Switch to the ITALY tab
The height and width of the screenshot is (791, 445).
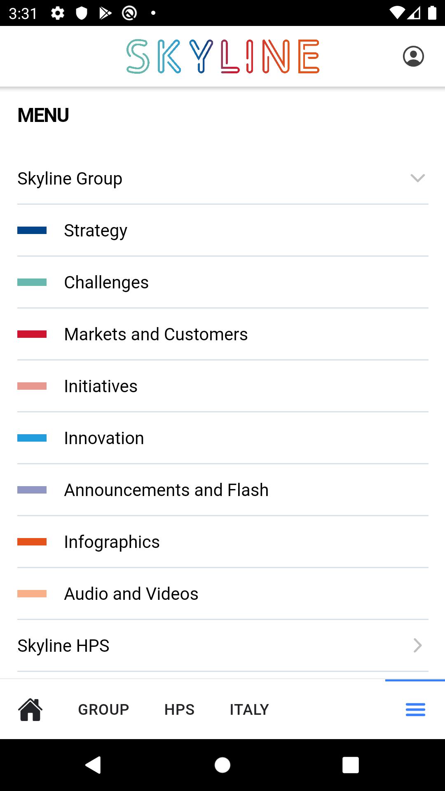(249, 709)
